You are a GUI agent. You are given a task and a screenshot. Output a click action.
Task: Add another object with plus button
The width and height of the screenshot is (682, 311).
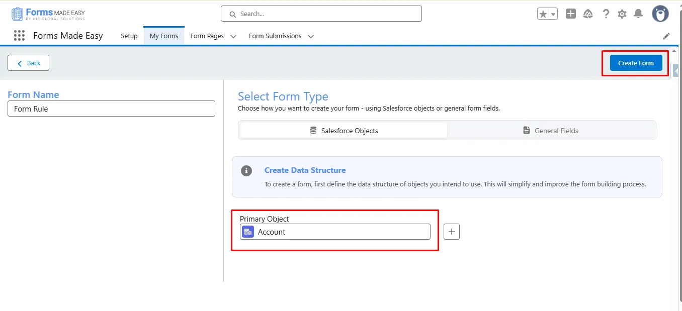click(451, 232)
